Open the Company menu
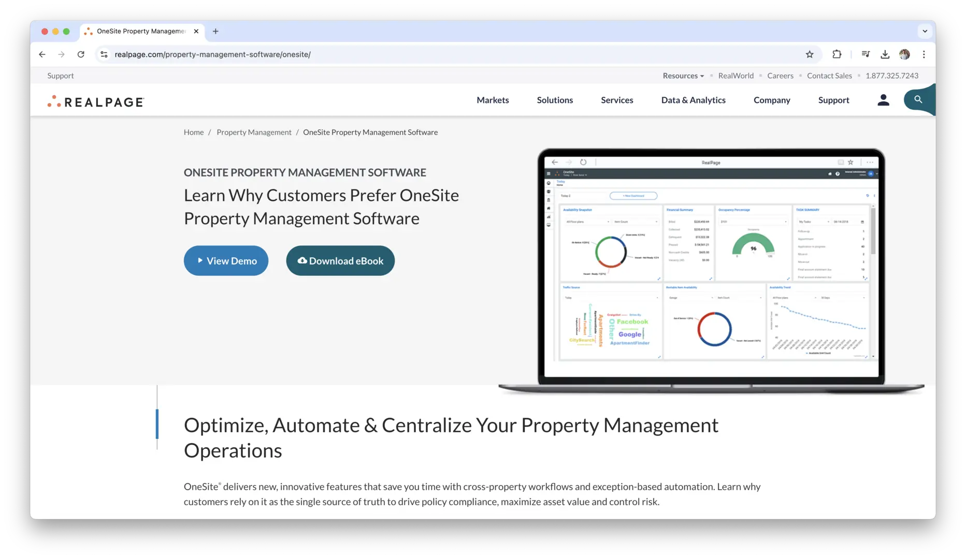This screenshot has width=966, height=559. click(x=772, y=100)
